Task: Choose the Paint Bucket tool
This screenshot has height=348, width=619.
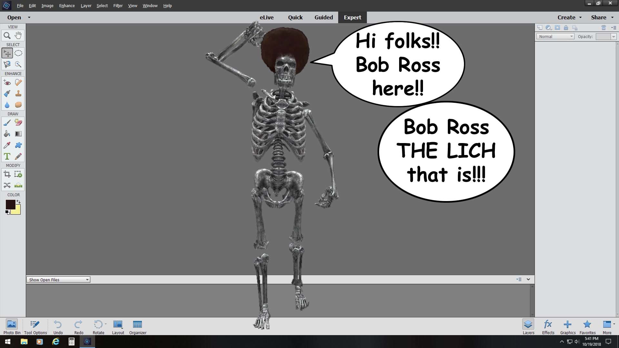Action: coord(7,134)
